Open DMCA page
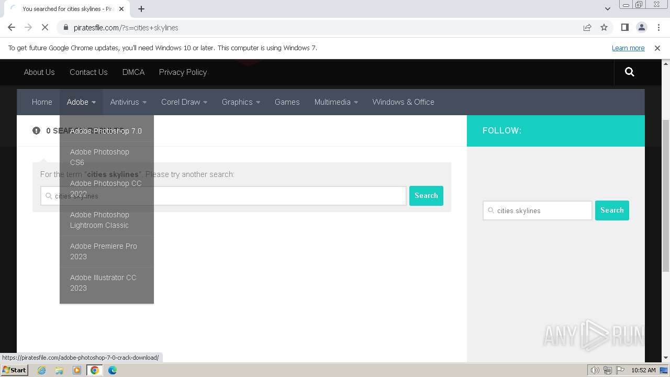Image resolution: width=670 pixels, height=377 pixels. [x=133, y=72]
